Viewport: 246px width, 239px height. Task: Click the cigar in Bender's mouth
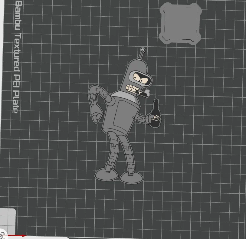[144, 93]
